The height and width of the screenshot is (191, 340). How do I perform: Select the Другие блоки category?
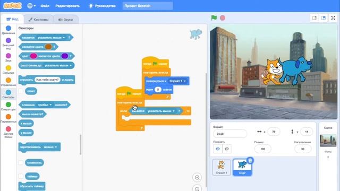coord(8,132)
